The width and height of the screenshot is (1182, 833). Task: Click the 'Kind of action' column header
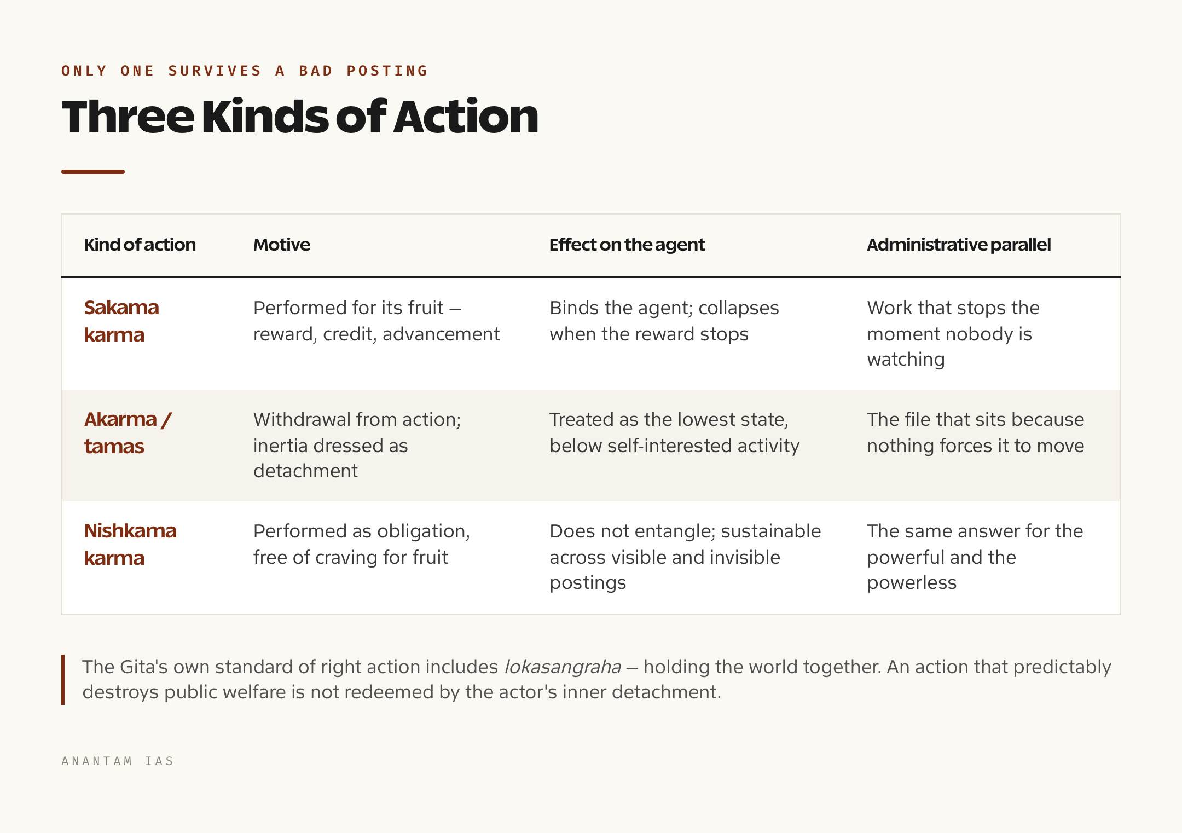[x=140, y=245]
